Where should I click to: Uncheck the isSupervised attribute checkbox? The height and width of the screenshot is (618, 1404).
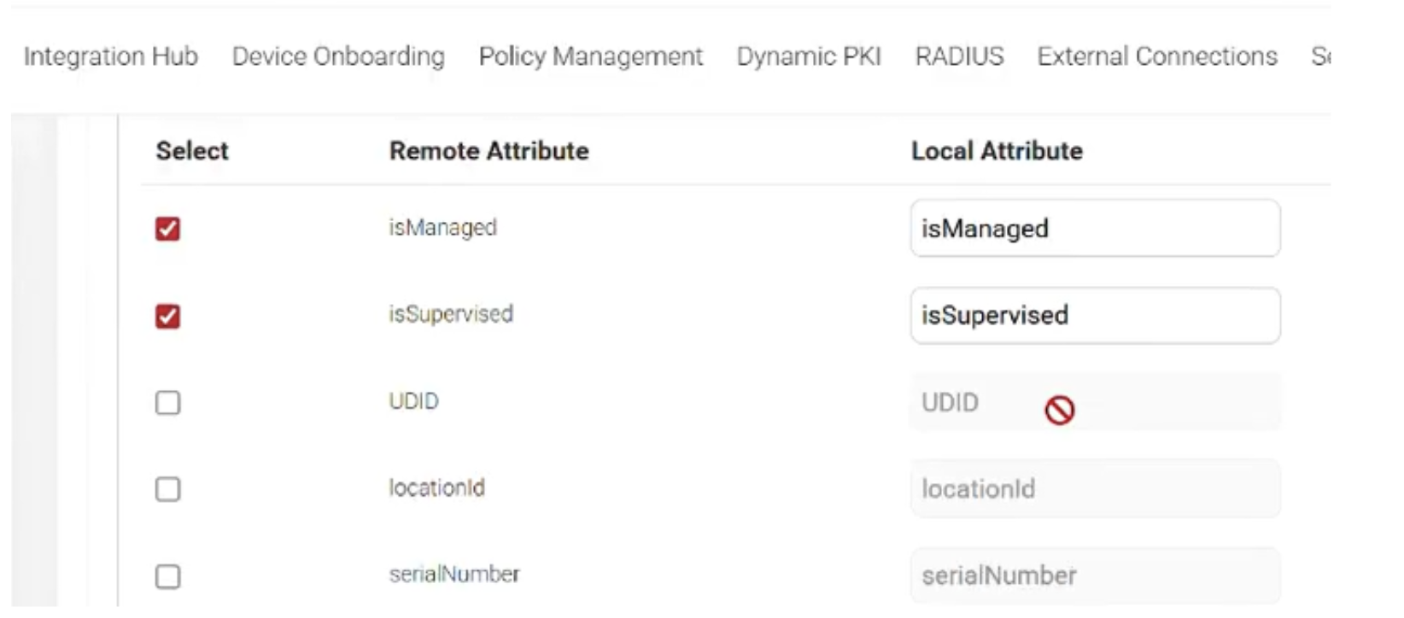[x=168, y=316]
